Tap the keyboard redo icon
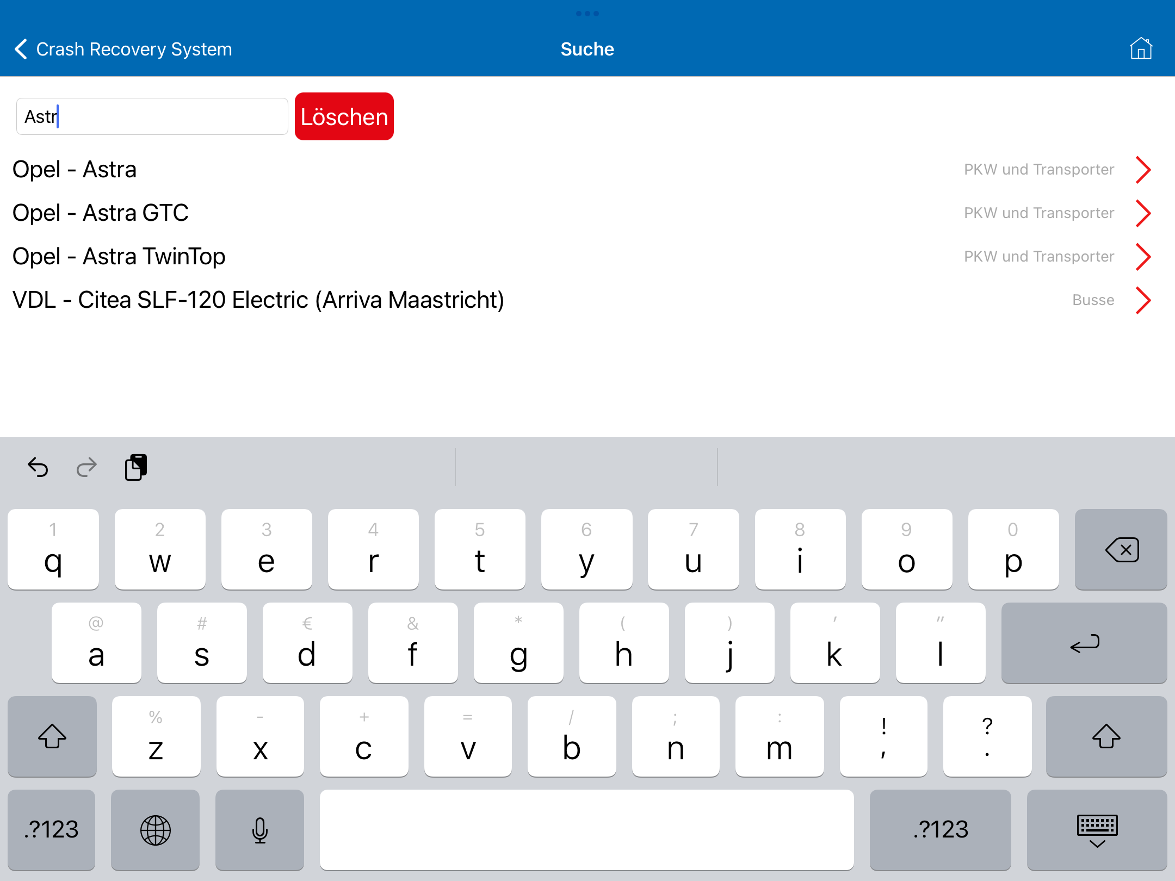The width and height of the screenshot is (1175, 881). tap(86, 467)
